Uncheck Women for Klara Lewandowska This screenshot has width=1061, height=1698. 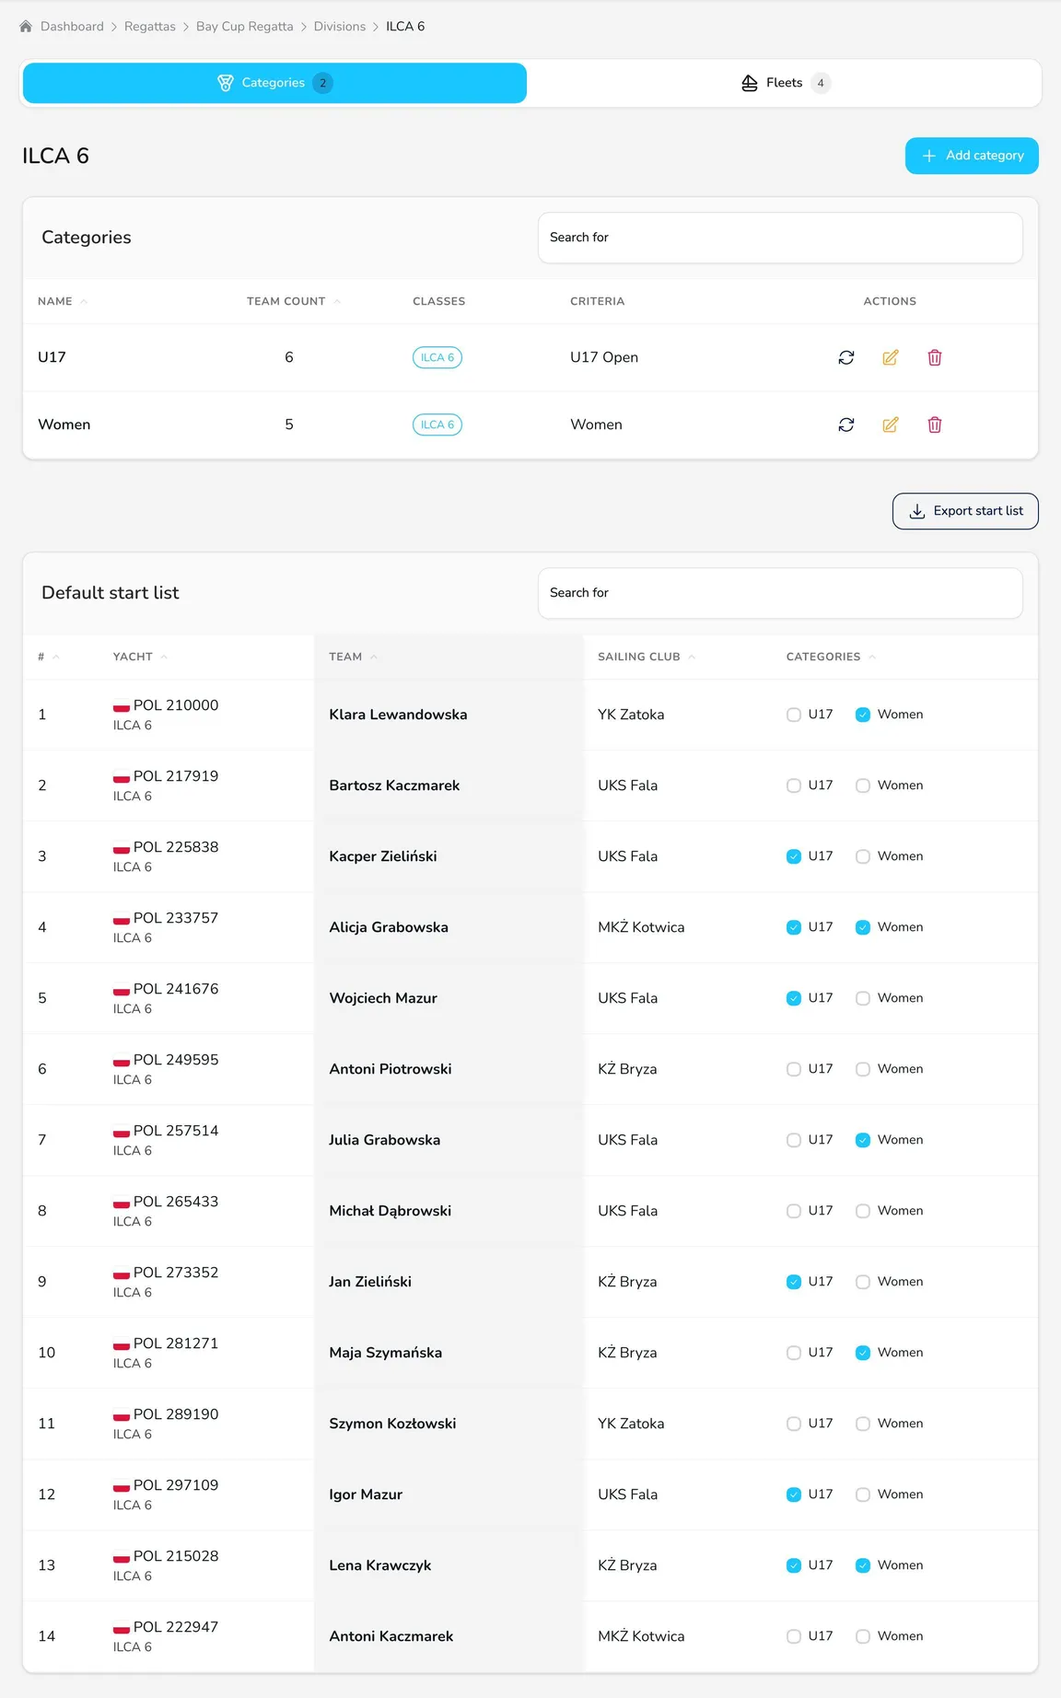(863, 715)
